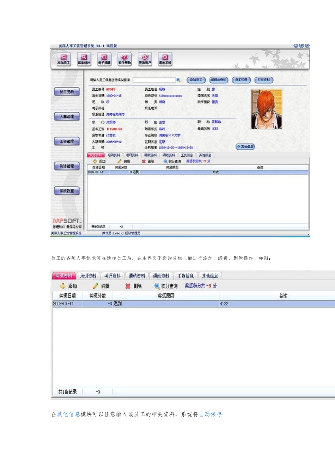Select the 2008-07-14 row in the full window
Screen dimensions: 335x474
click(x=198, y=172)
